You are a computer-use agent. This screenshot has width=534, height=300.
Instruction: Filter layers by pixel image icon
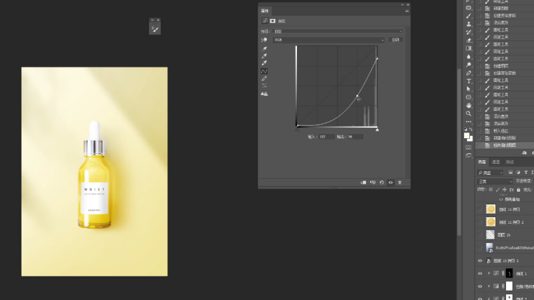[510, 172]
